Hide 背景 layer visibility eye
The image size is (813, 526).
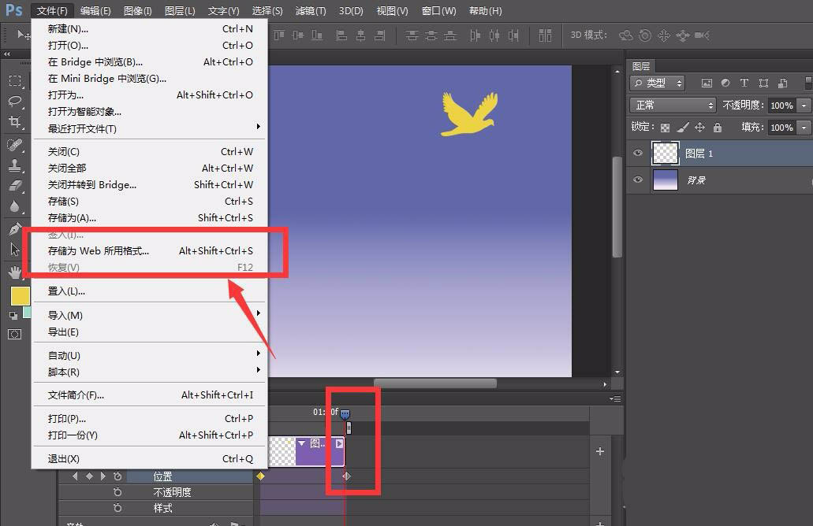coord(638,180)
